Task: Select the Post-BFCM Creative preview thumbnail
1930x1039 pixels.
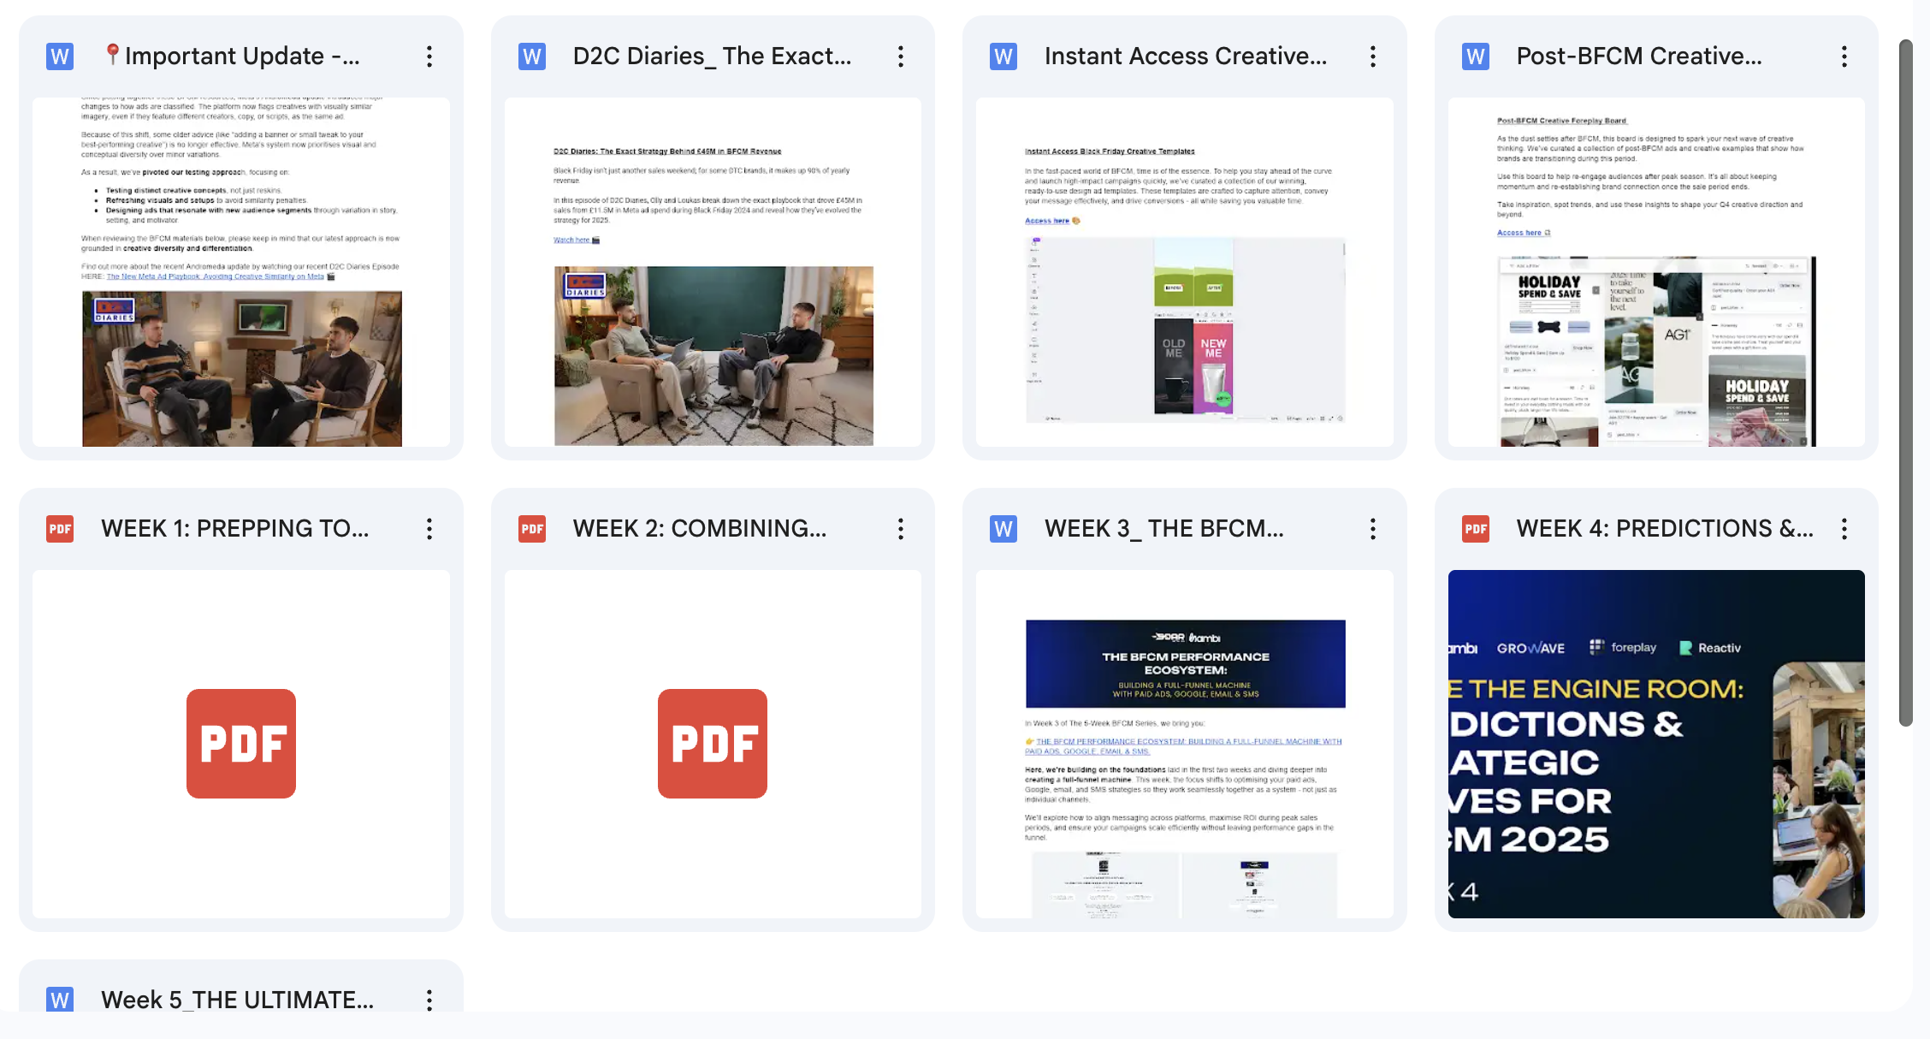Action: click(x=1656, y=272)
